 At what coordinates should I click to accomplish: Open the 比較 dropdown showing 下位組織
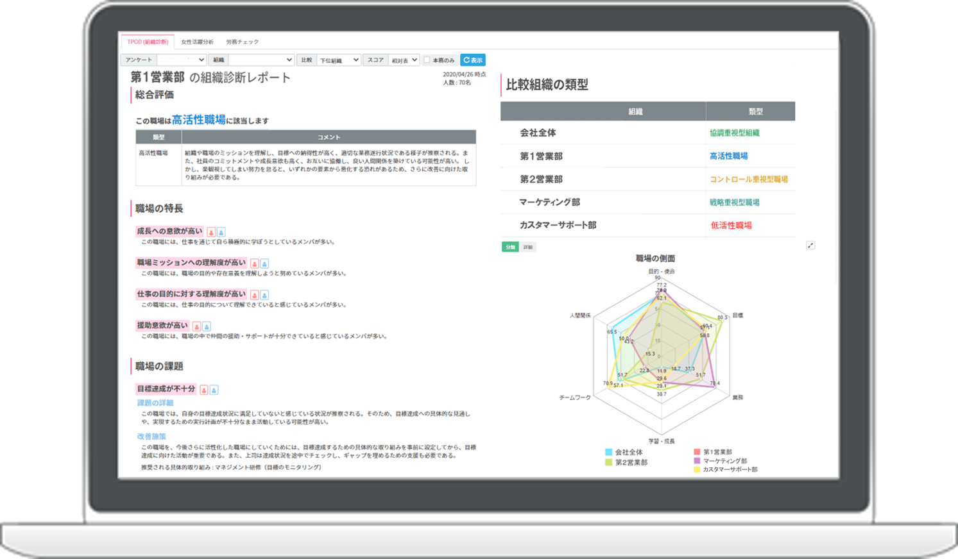point(338,60)
